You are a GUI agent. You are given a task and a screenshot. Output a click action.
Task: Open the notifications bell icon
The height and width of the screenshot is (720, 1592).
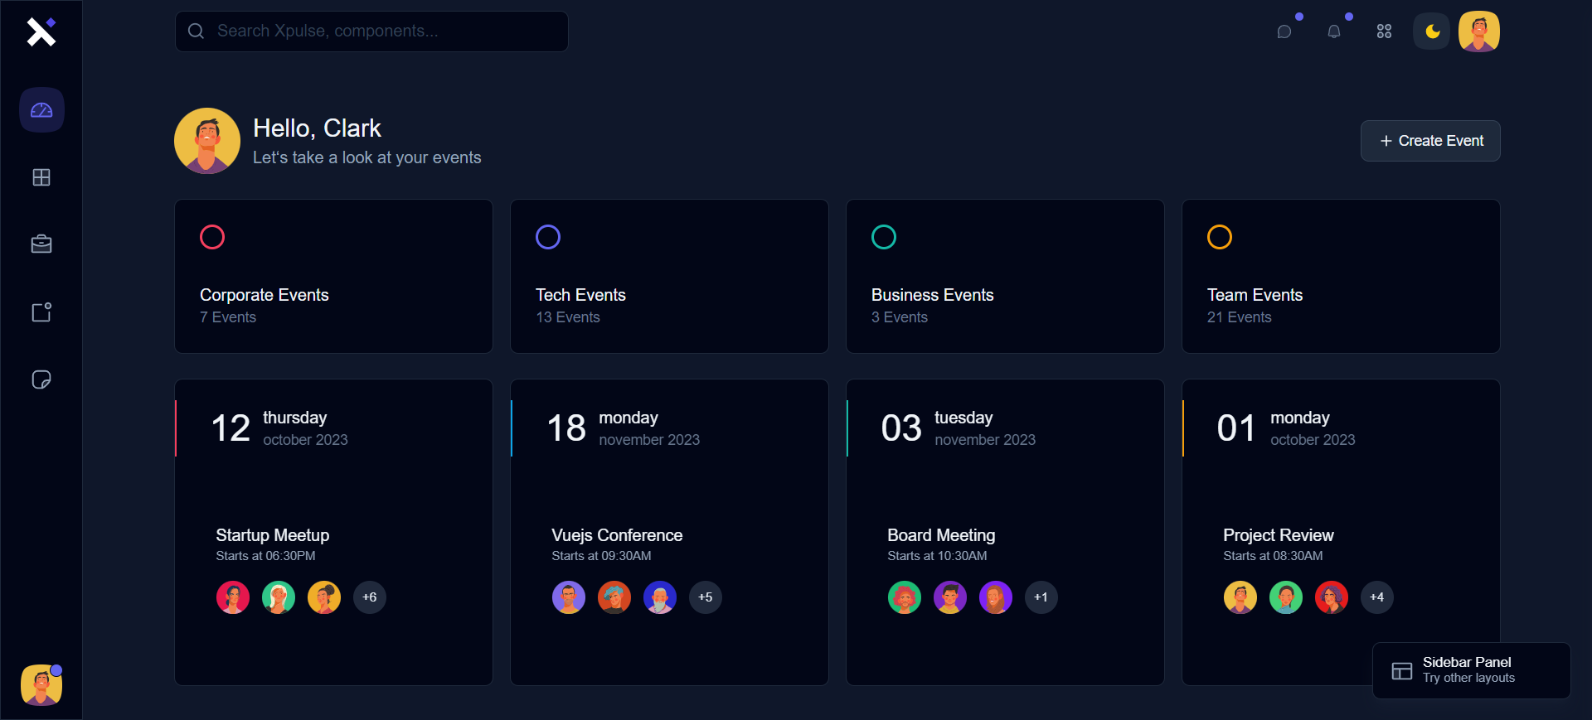[1334, 31]
